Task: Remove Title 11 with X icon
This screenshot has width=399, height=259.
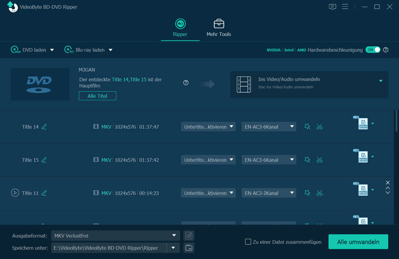Action: pos(388,183)
